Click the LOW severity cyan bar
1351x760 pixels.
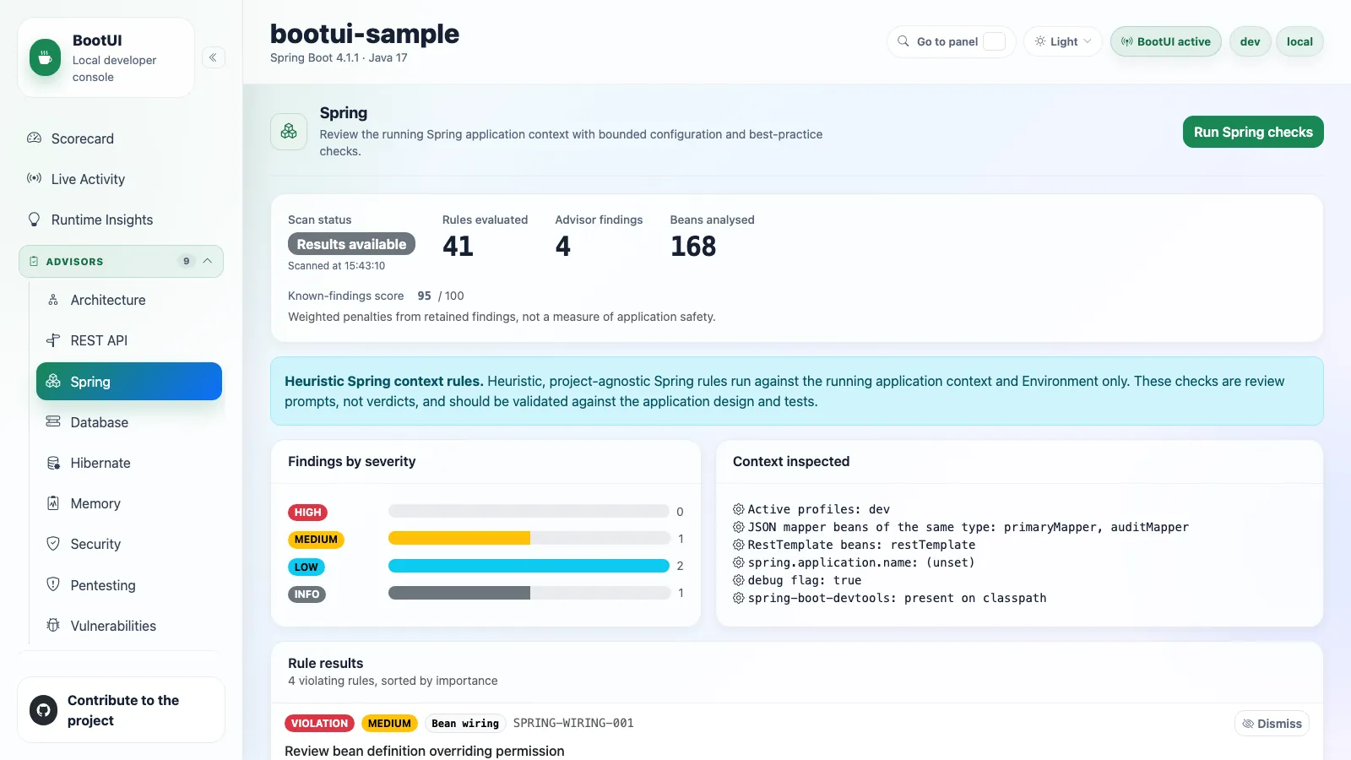pos(529,566)
